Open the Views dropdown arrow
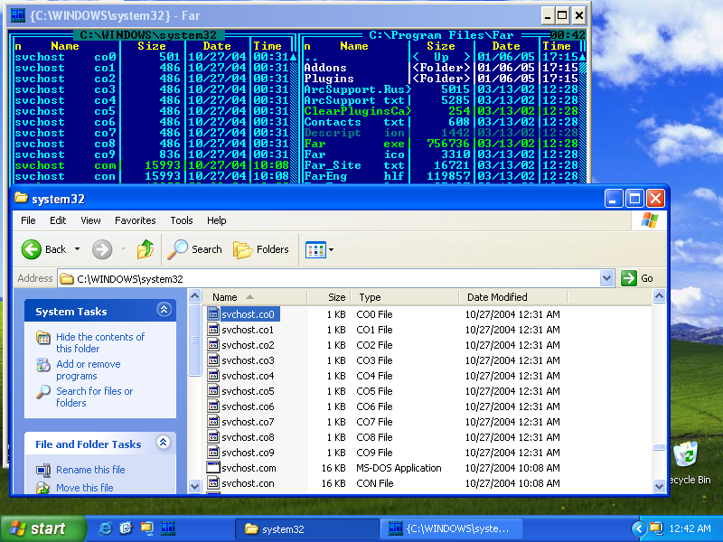This screenshot has width=723, height=542. [331, 250]
